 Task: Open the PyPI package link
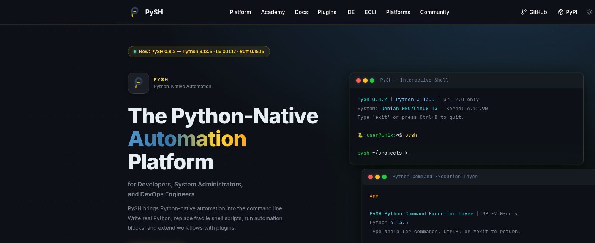(567, 12)
